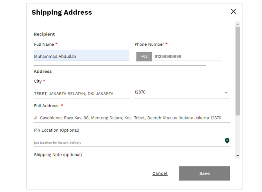
Task: Click the phone number field 81299999999
Action: coord(186,57)
